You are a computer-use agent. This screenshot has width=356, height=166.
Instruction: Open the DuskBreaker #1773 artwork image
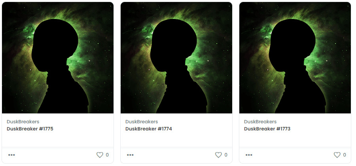(295, 58)
